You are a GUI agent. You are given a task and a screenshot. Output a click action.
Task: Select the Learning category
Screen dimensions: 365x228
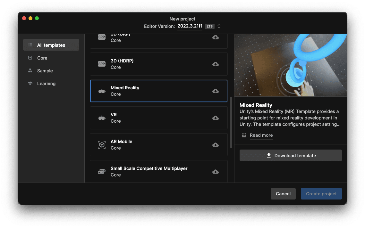[46, 83]
